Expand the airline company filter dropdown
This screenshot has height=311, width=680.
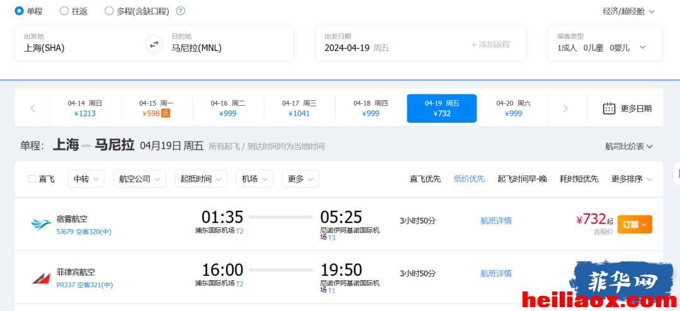[x=140, y=179]
